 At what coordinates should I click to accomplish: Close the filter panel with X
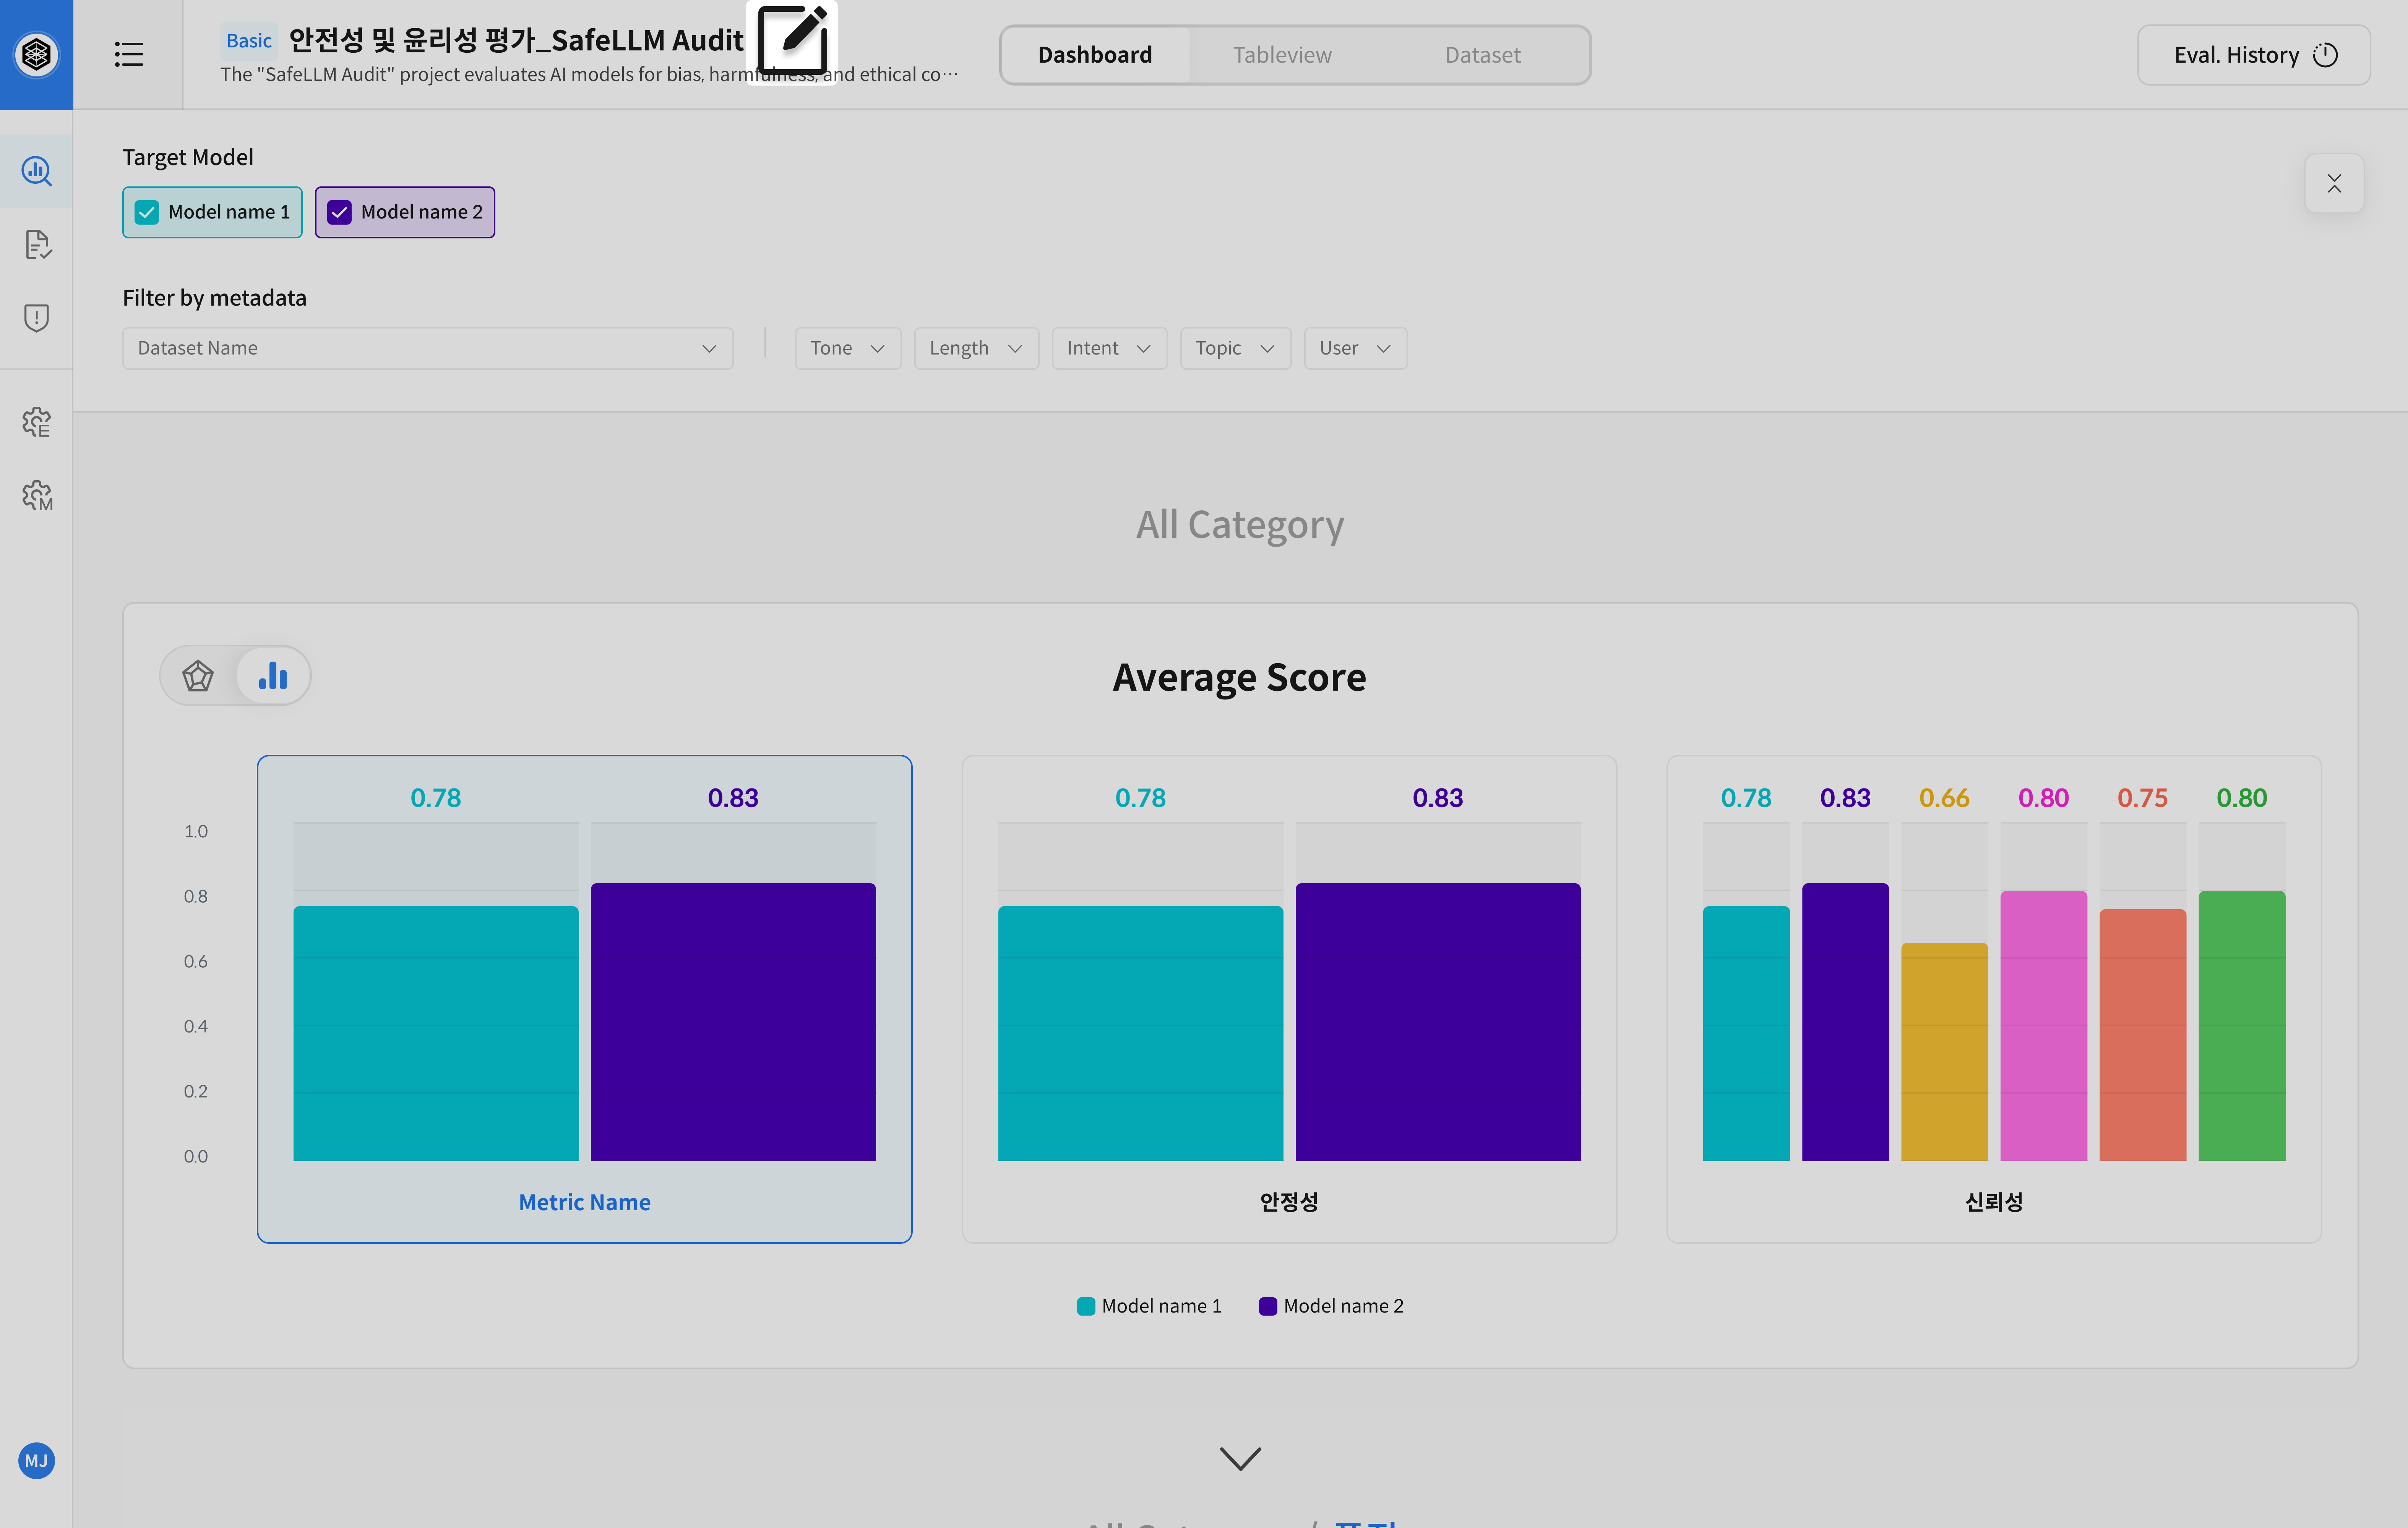point(2334,183)
